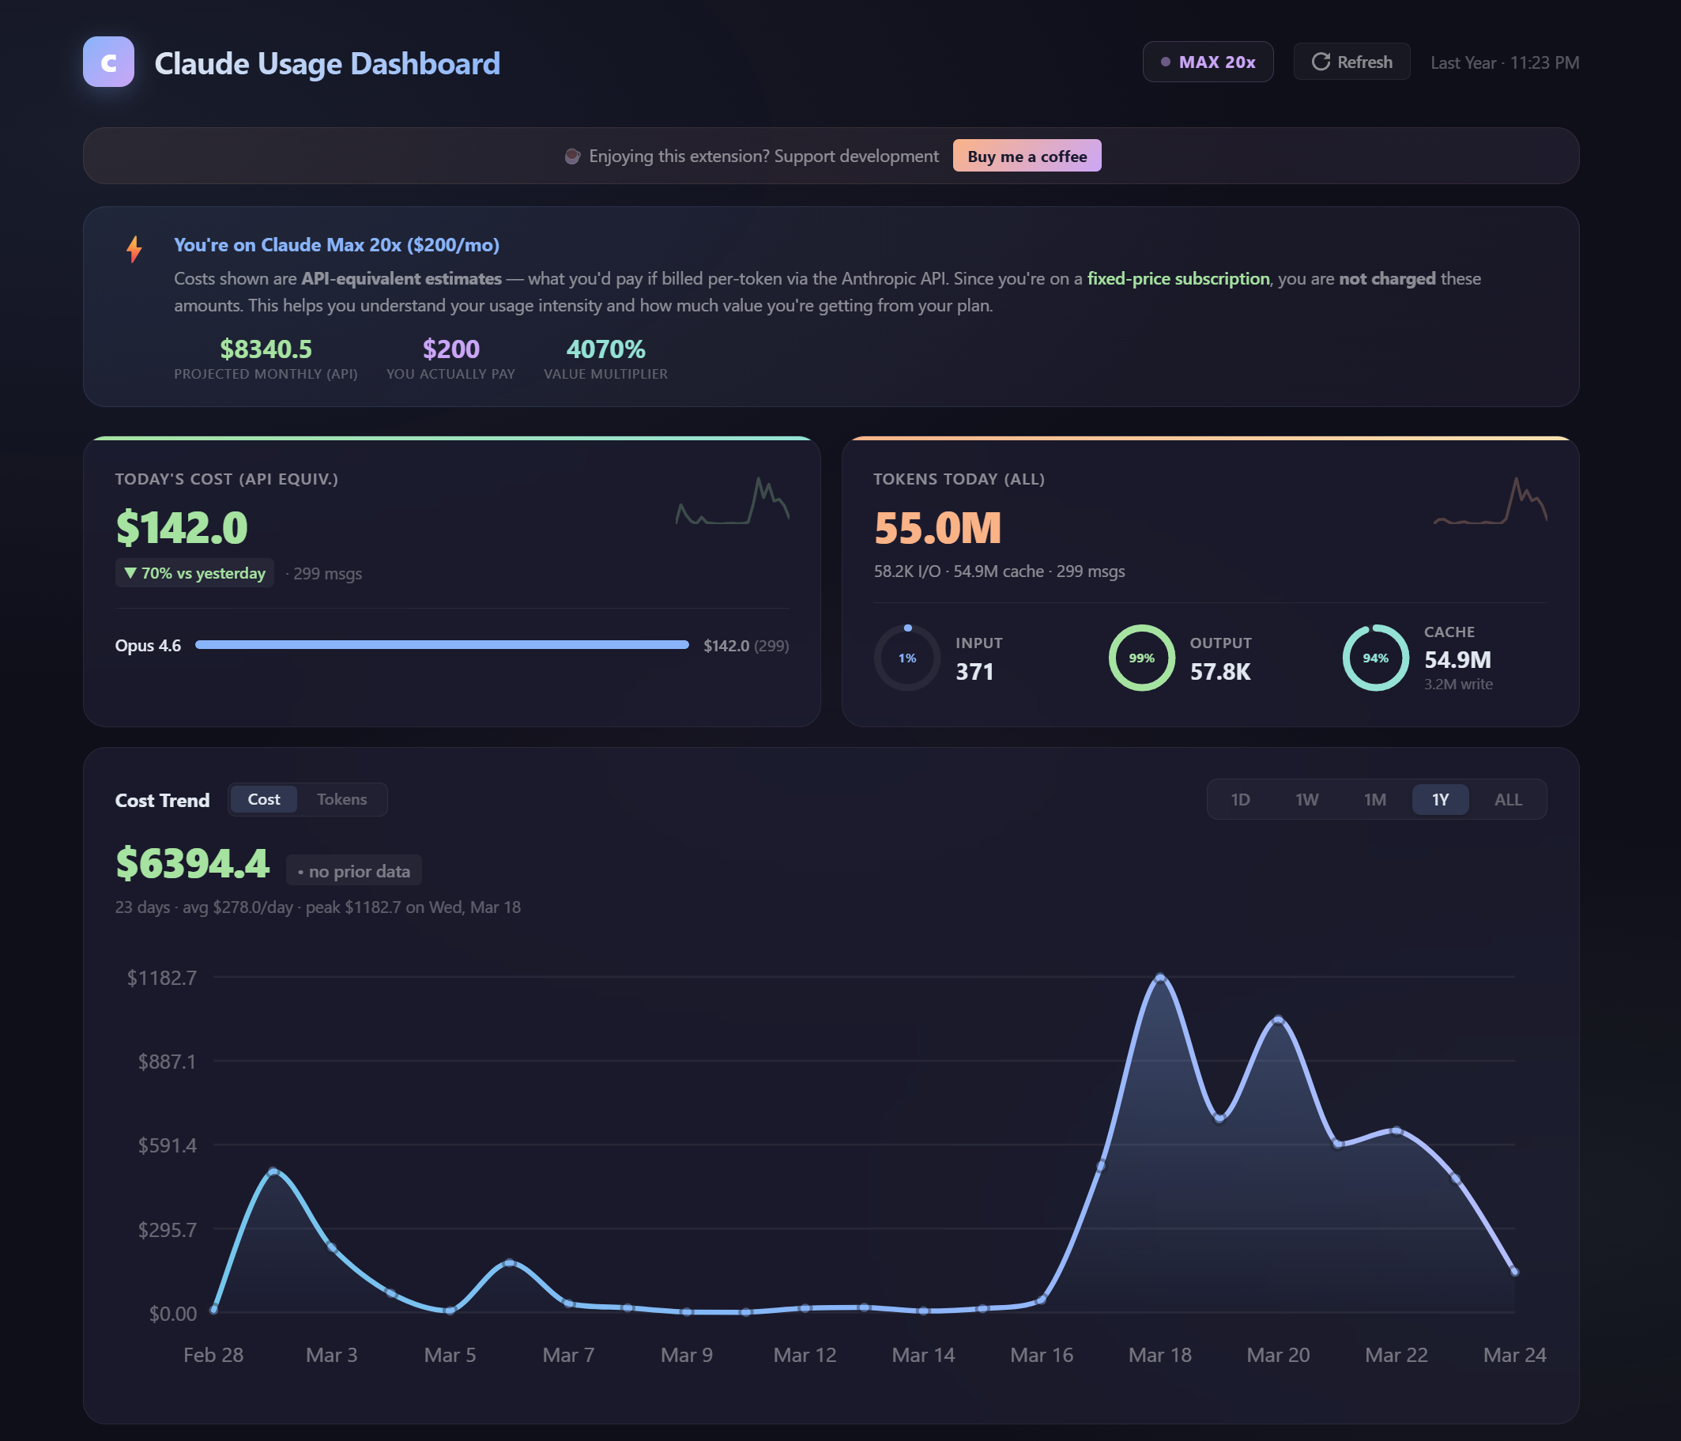Screen dimensions: 1681x1441
Task: Click the Refresh button
Action: click(x=1351, y=62)
